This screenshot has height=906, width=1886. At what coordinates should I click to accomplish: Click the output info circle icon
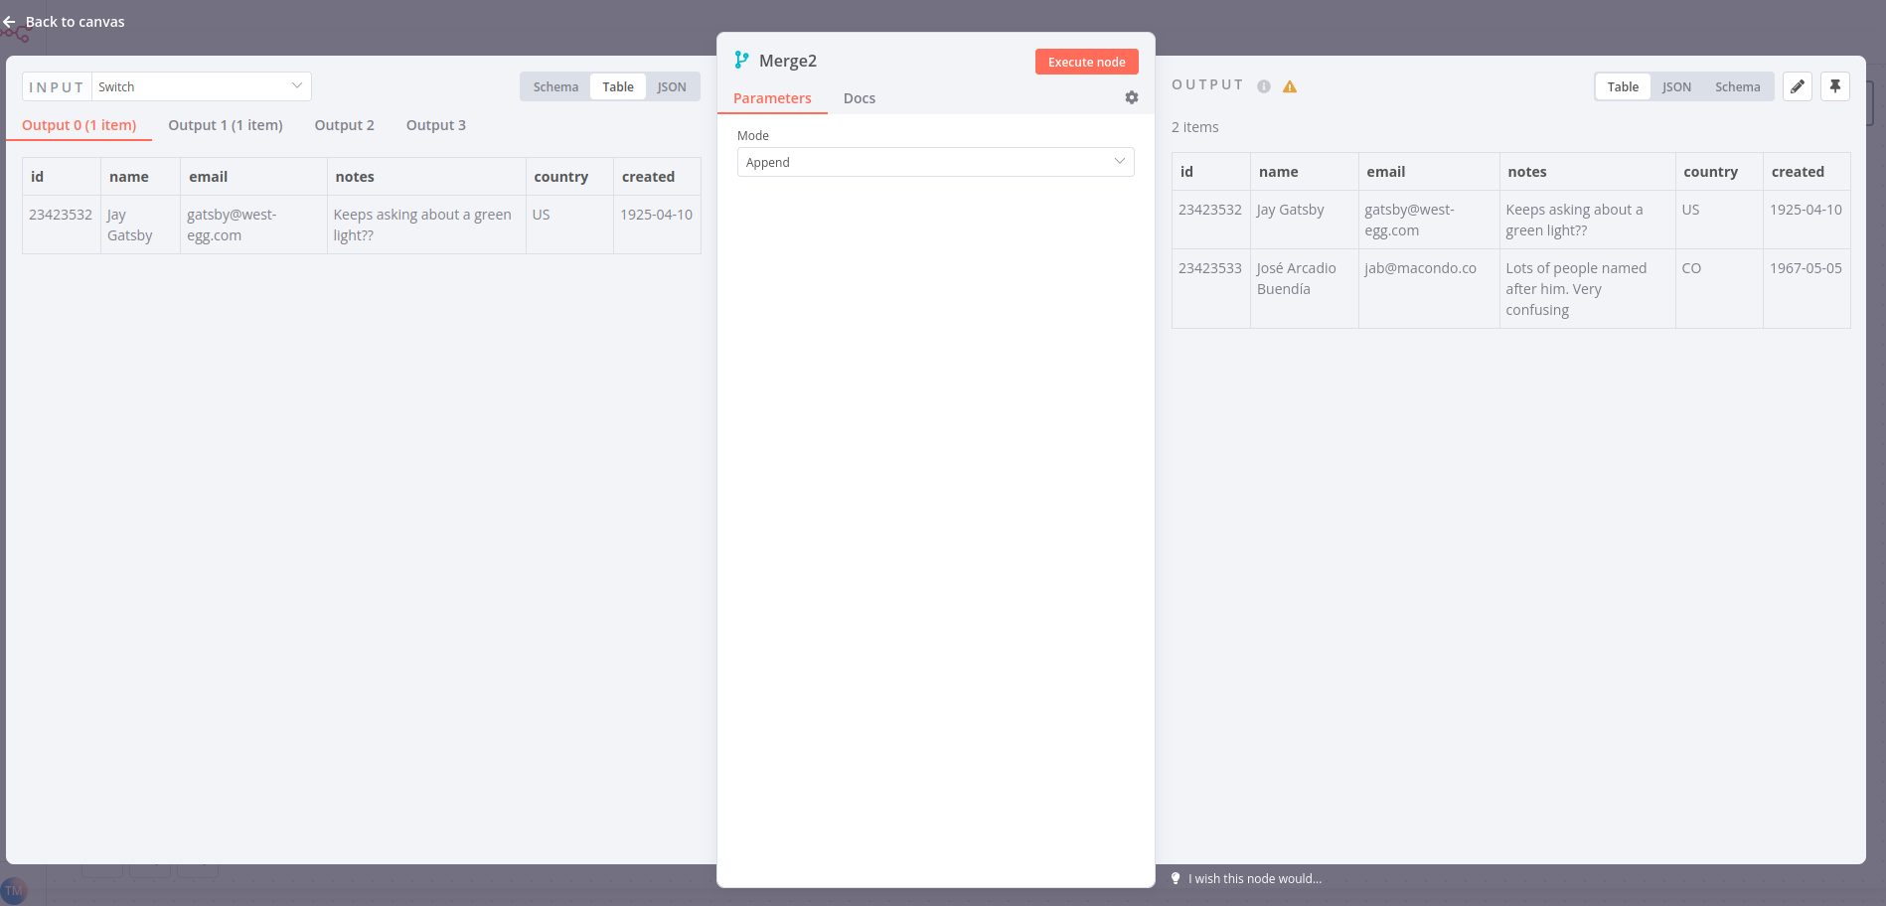tap(1264, 86)
